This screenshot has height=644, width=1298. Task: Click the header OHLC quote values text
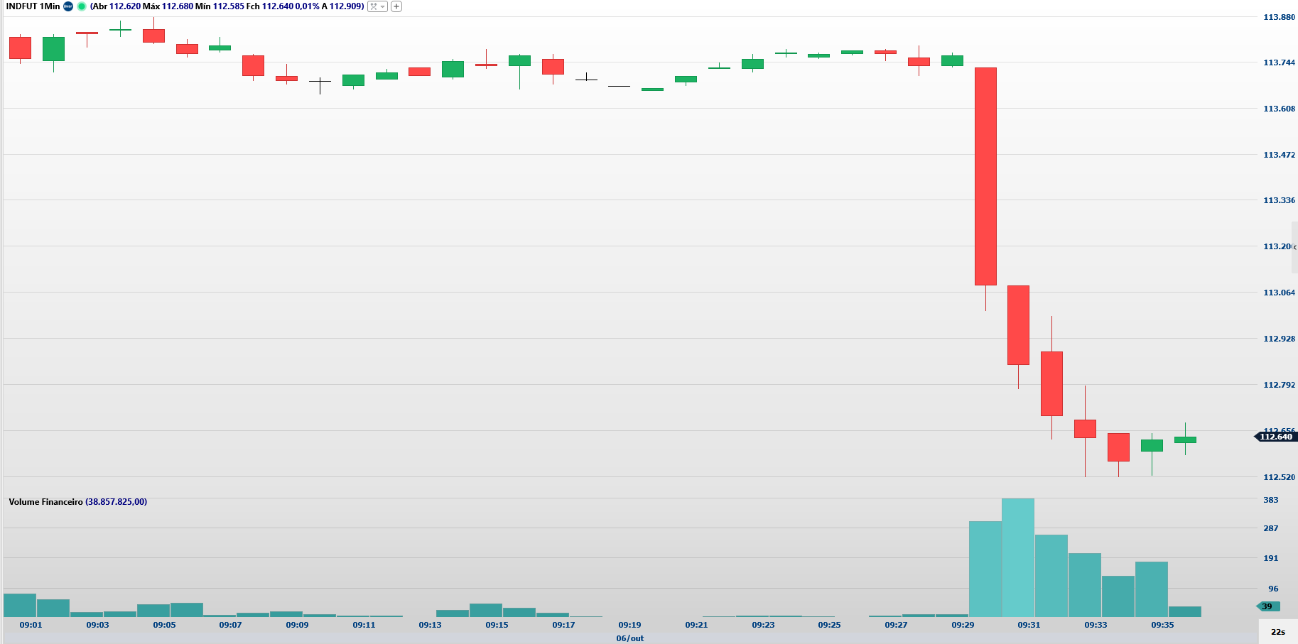(x=227, y=6)
